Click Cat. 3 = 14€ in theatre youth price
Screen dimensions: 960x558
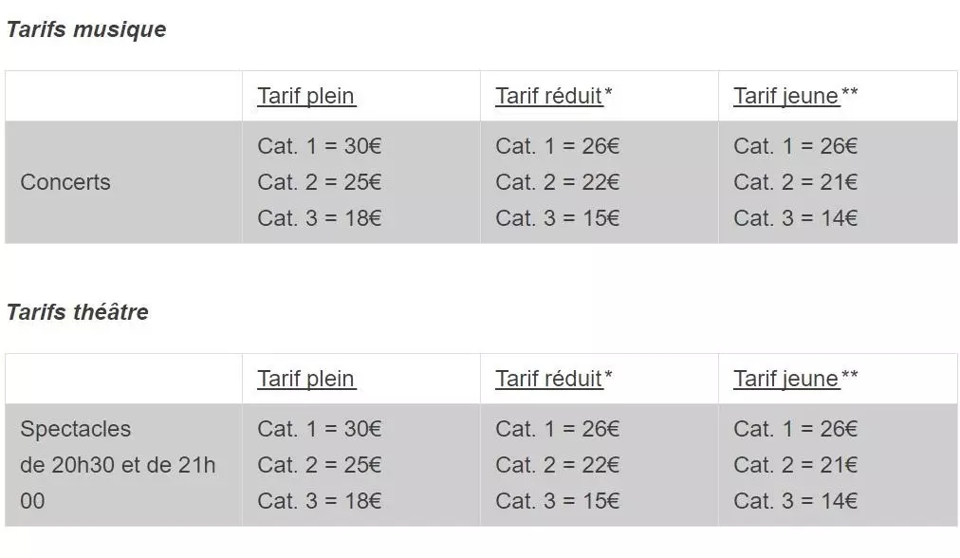tap(795, 501)
